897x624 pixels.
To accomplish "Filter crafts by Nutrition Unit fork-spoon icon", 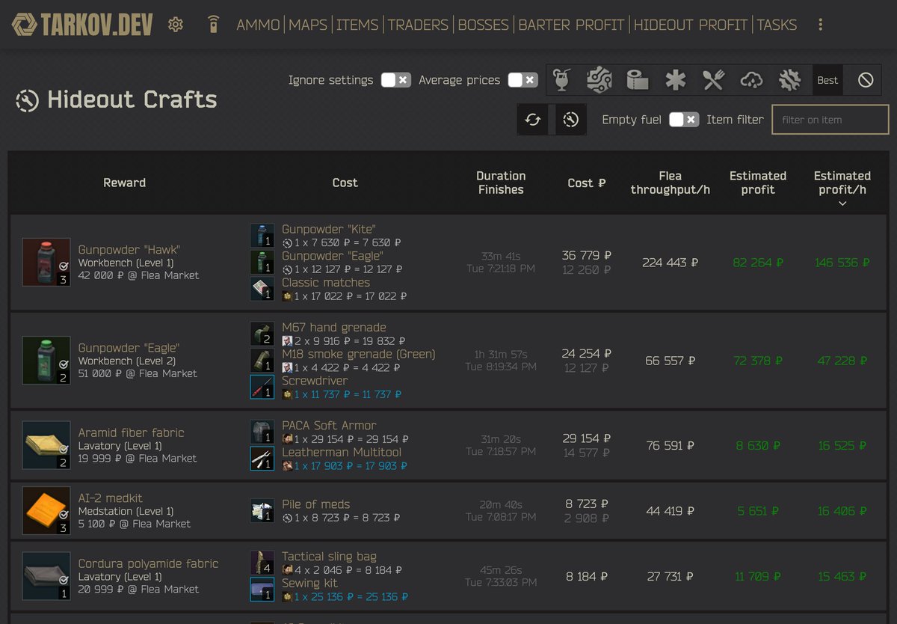I will click(x=714, y=79).
